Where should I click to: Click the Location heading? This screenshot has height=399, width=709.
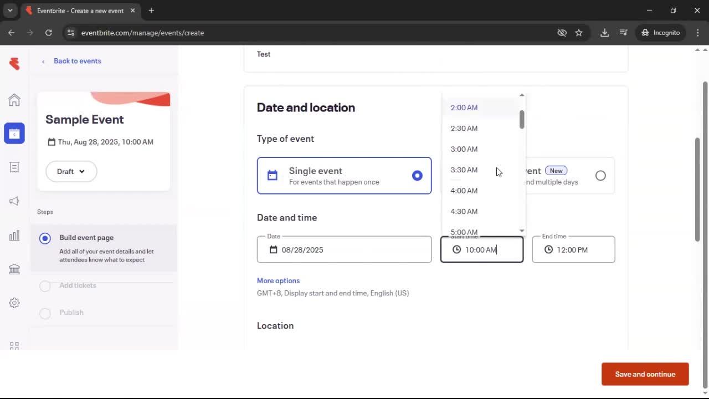(x=275, y=326)
